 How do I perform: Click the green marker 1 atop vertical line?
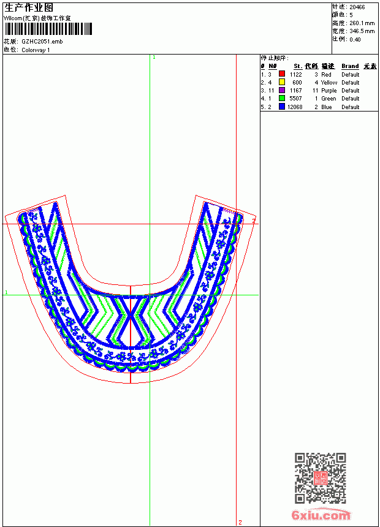click(154, 58)
